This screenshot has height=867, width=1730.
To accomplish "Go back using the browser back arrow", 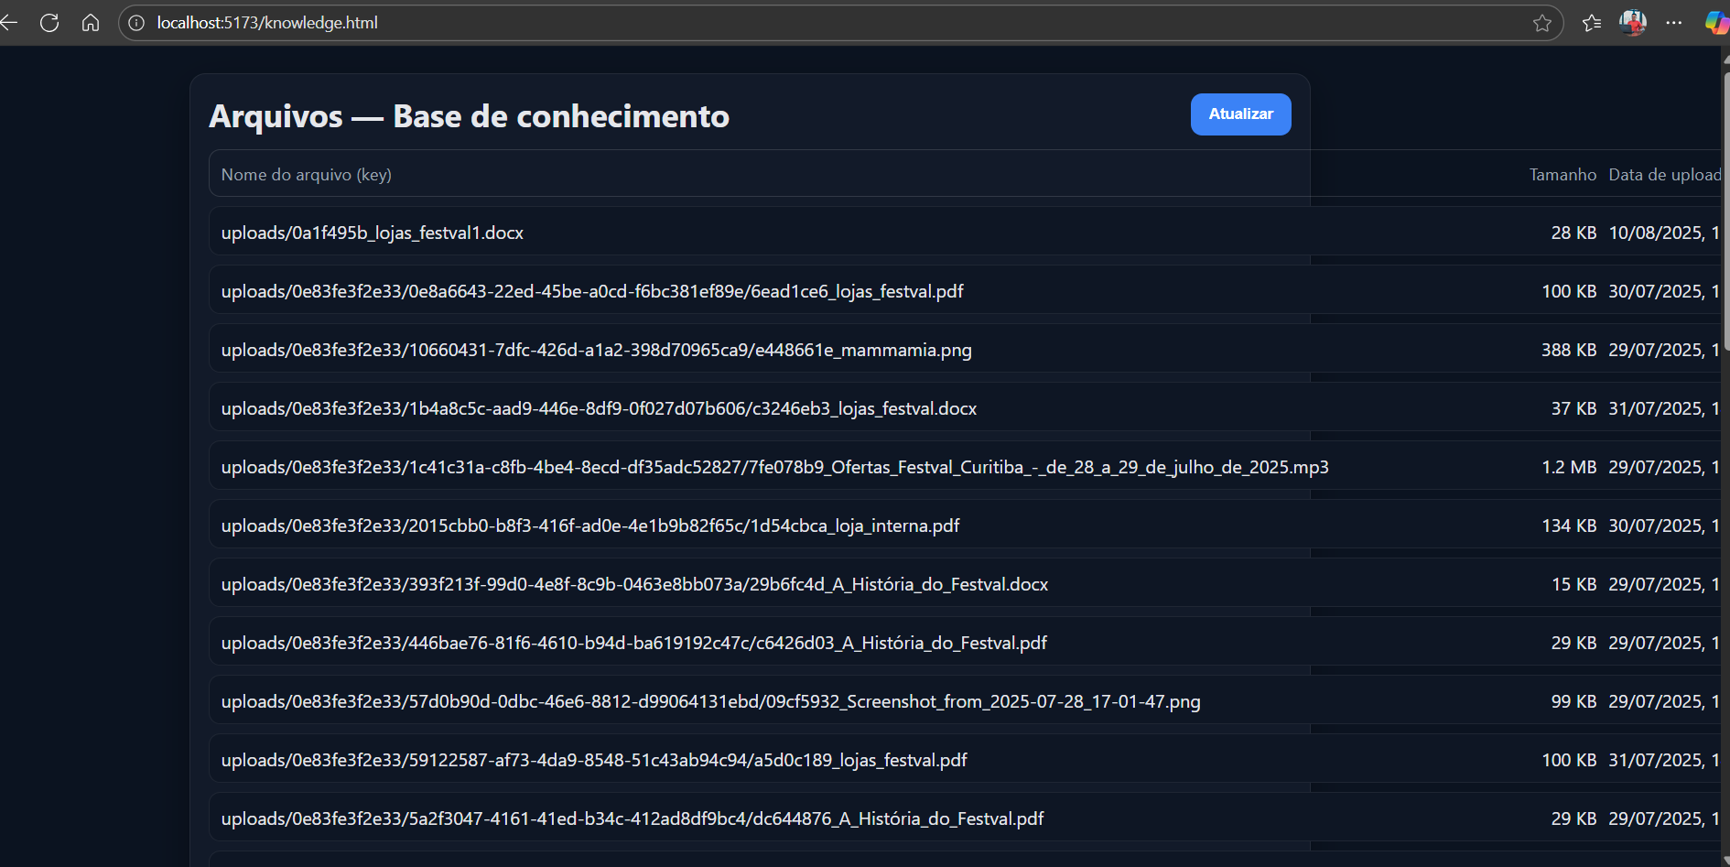I will coord(9,23).
